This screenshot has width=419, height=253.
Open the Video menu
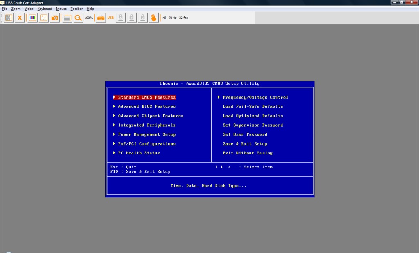(x=29, y=9)
